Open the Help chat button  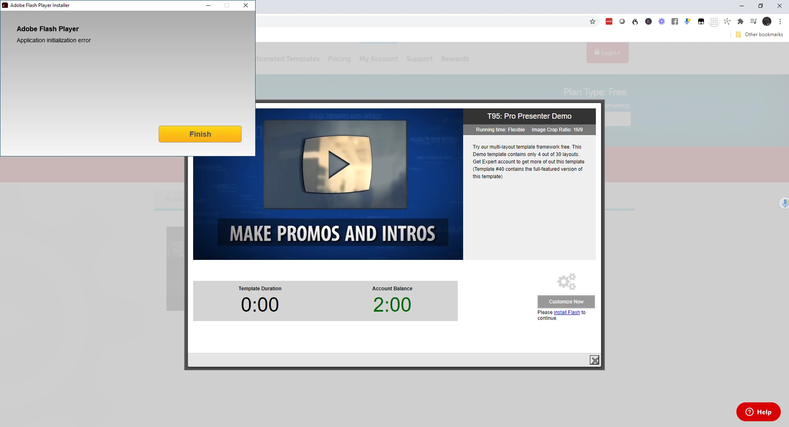pyautogui.click(x=759, y=412)
